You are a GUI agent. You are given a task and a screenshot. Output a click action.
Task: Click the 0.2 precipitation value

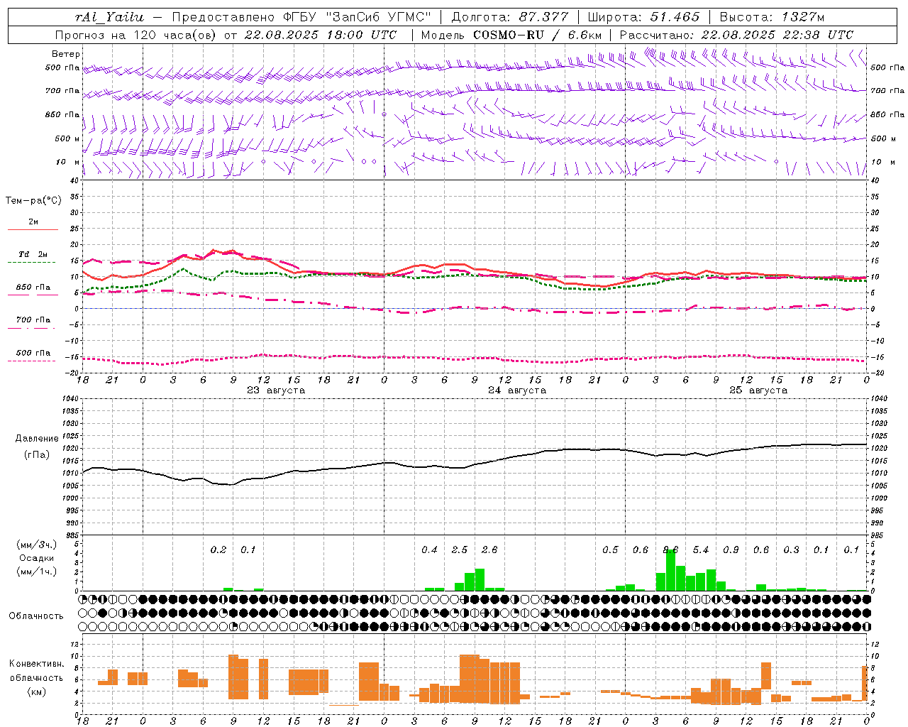(x=218, y=550)
